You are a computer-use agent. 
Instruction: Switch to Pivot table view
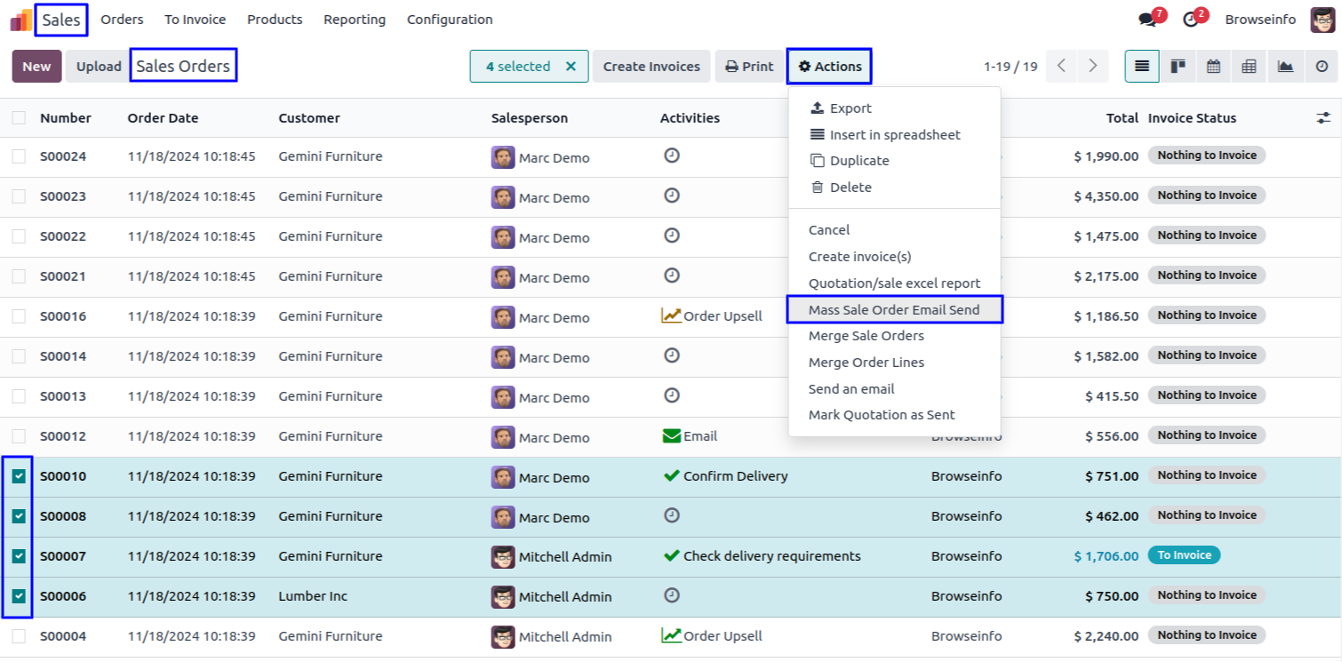[1249, 67]
